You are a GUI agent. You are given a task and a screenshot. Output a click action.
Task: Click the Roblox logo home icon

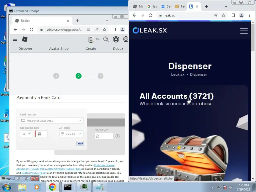click(x=25, y=39)
